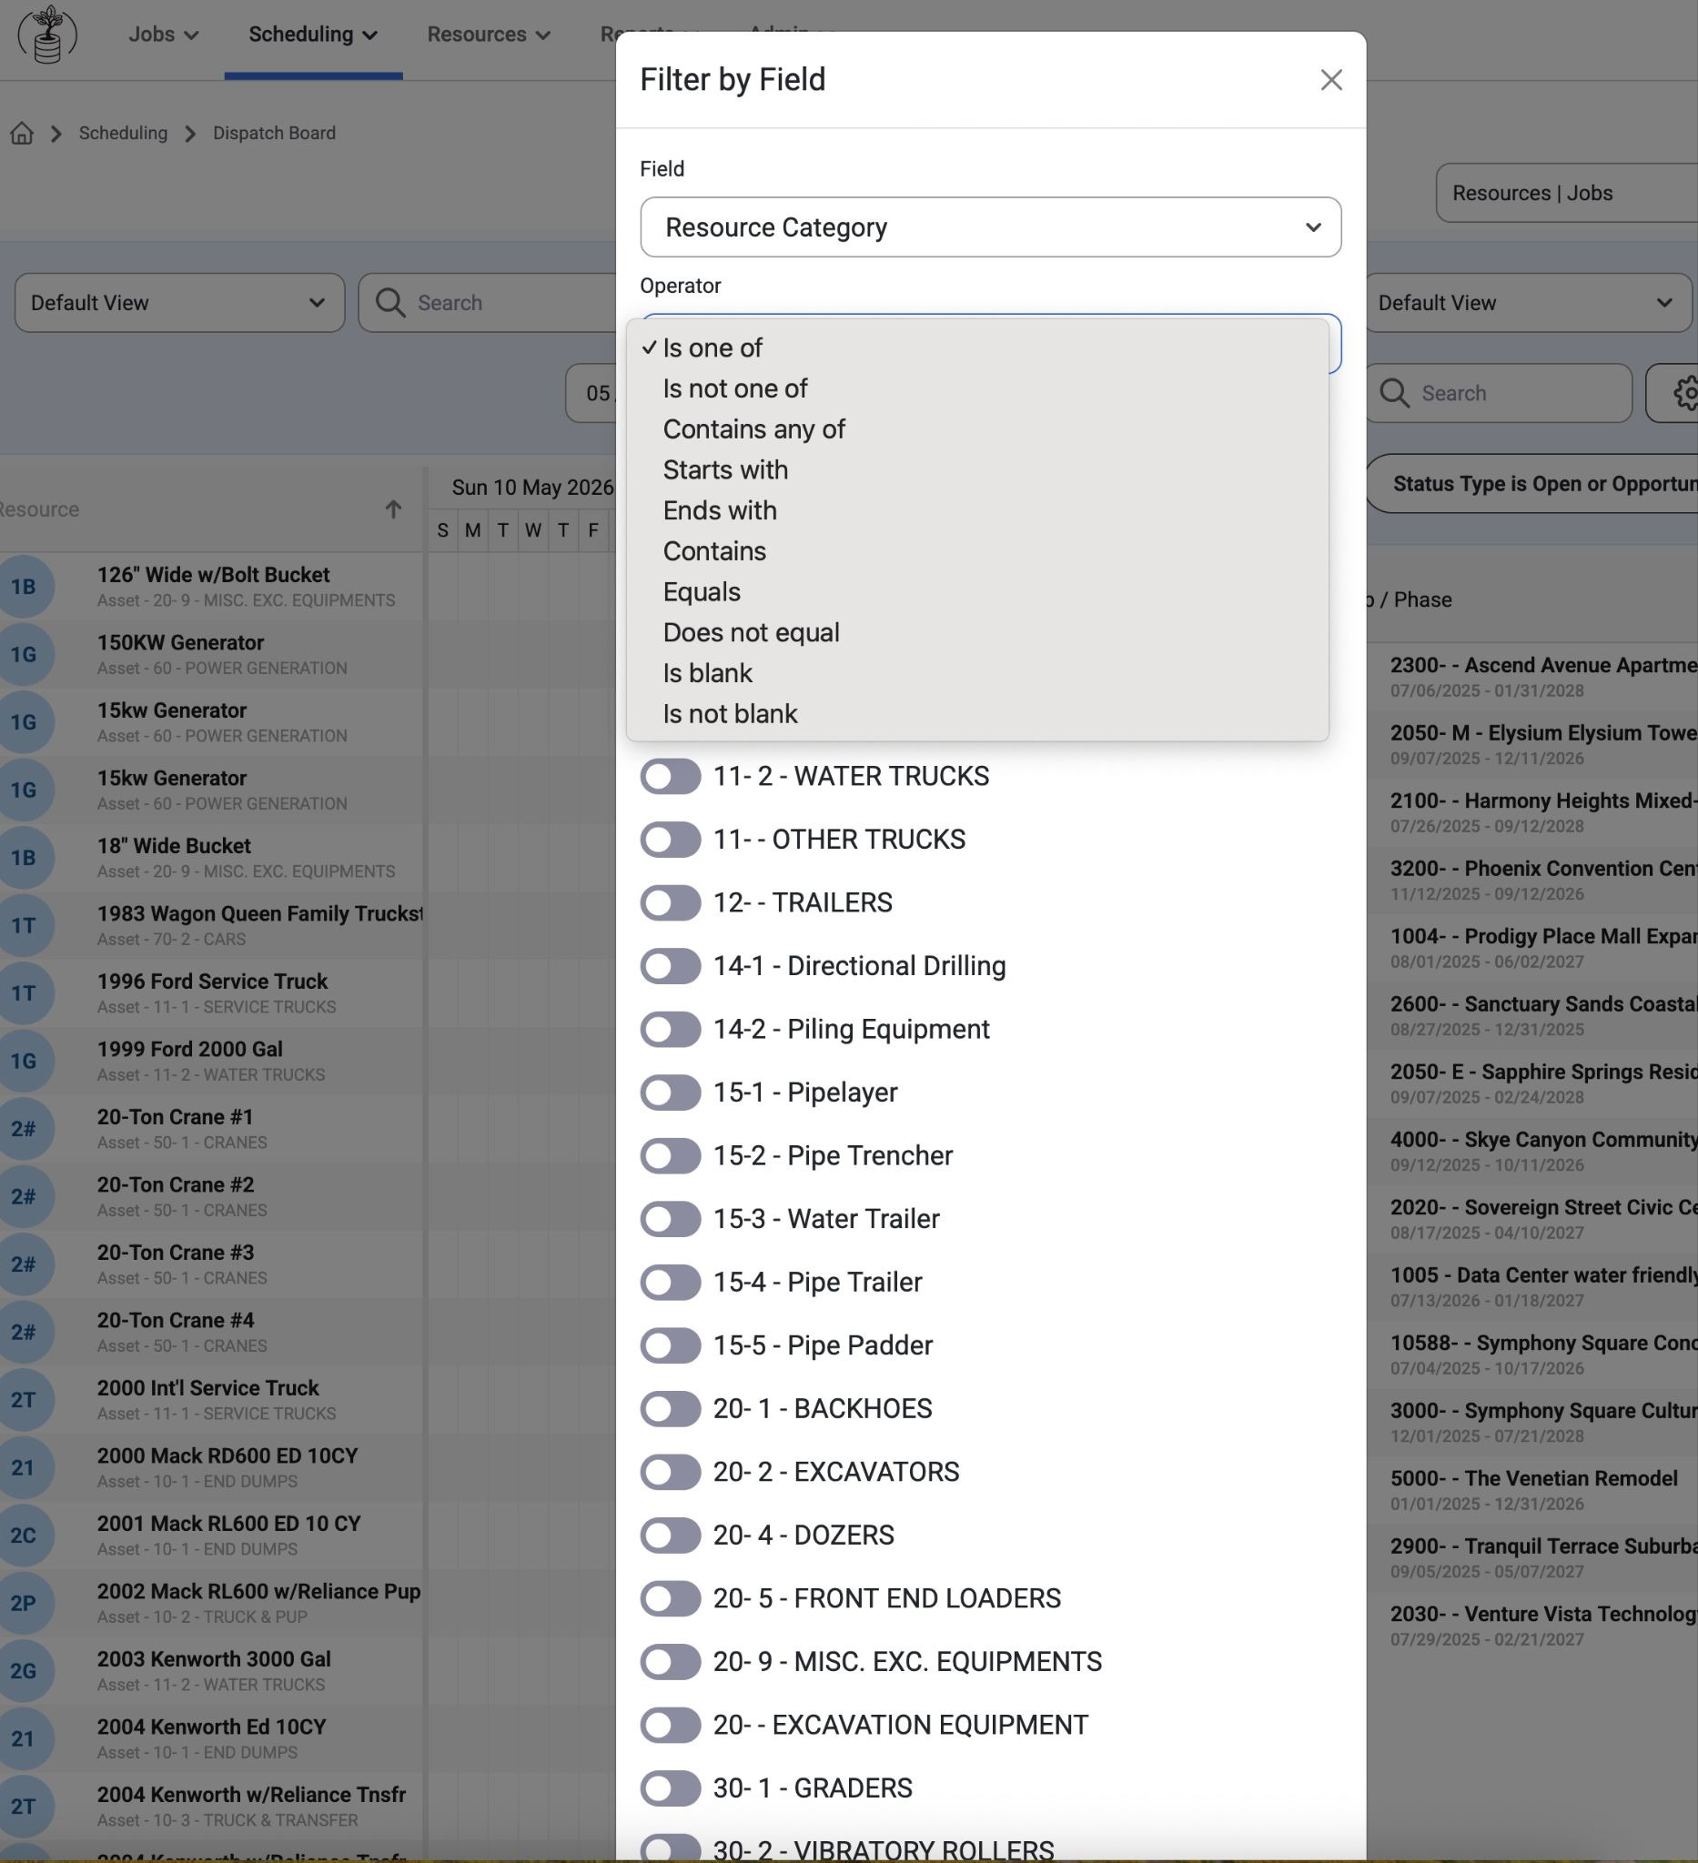Click the Status Type filter chip
This screenshot has width=1698, height=1863.
pyautogui.click(x=1531, y=484)
